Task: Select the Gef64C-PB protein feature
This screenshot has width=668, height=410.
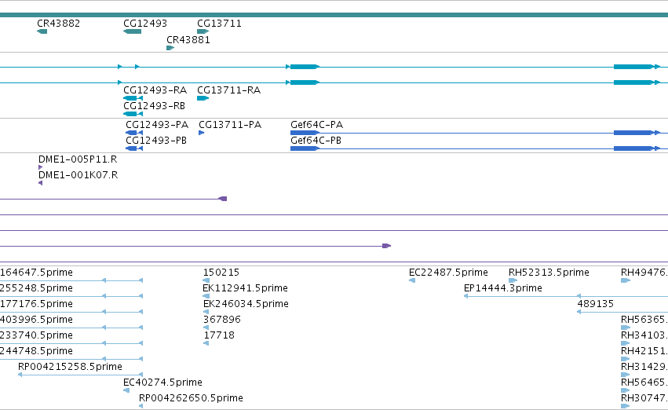Action: coord(480,148)
